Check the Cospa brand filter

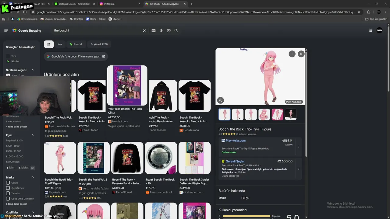click(x=8, y=183)
